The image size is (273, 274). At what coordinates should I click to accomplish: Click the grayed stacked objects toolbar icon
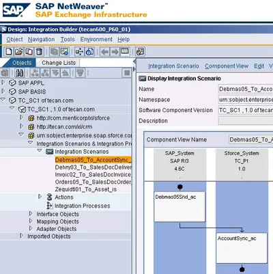click(x=54, y=52)
